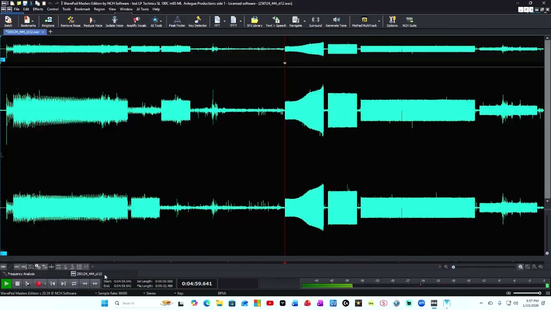Open the Batch converter tool
This screenshot has width=551, height=310.
(8, 22)
